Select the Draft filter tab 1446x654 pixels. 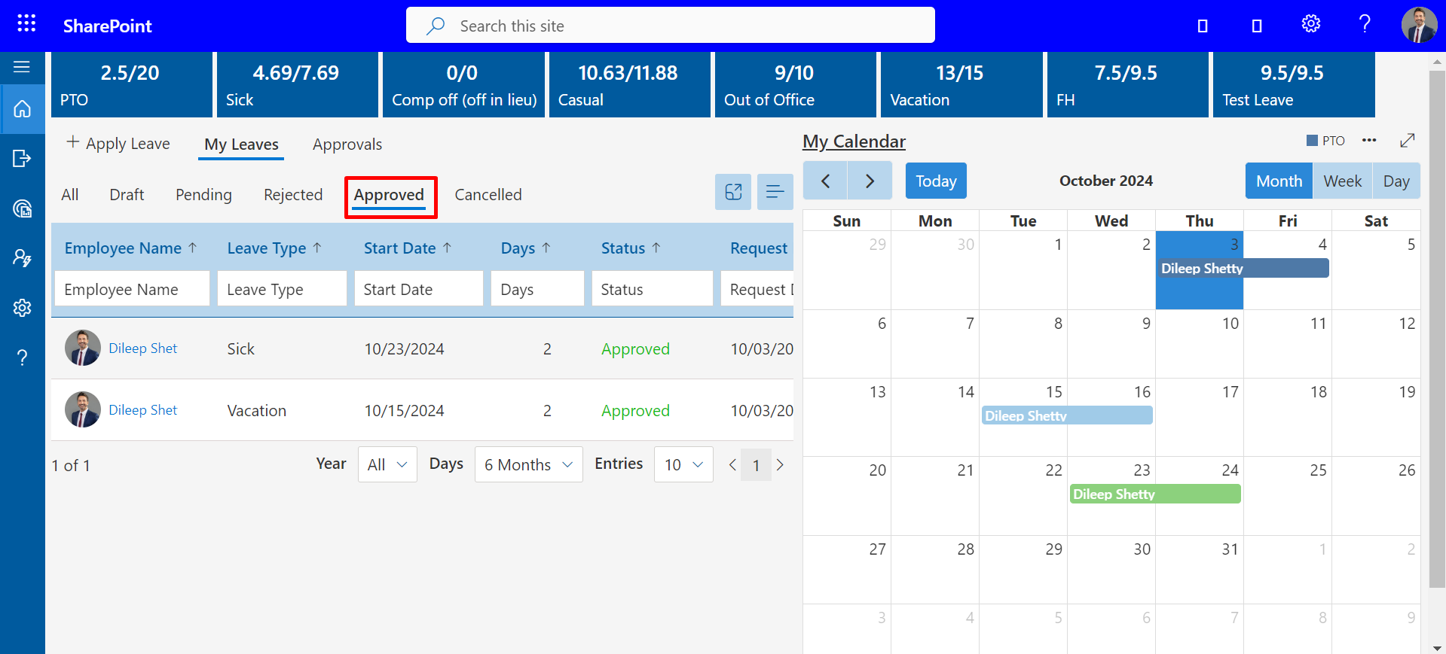point(127,195)
